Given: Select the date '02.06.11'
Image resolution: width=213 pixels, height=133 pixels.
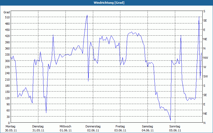Looking at the screenshot, I should tap(93, 131).
